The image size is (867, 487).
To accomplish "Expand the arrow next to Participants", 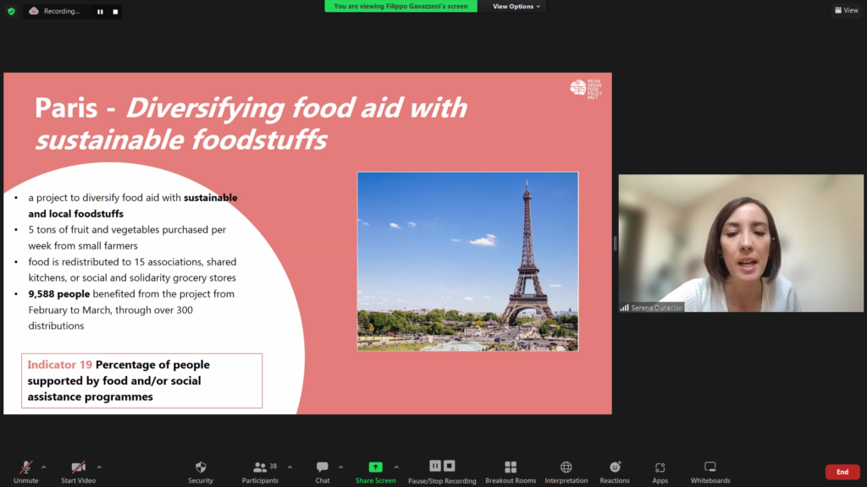I will (x=290, y=467).
